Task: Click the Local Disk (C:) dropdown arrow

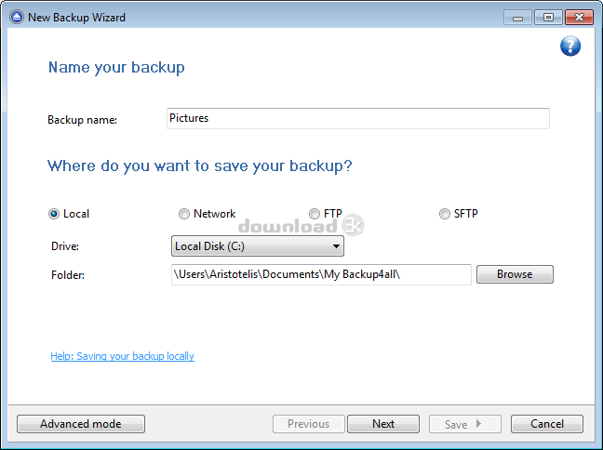Action: 336,246
